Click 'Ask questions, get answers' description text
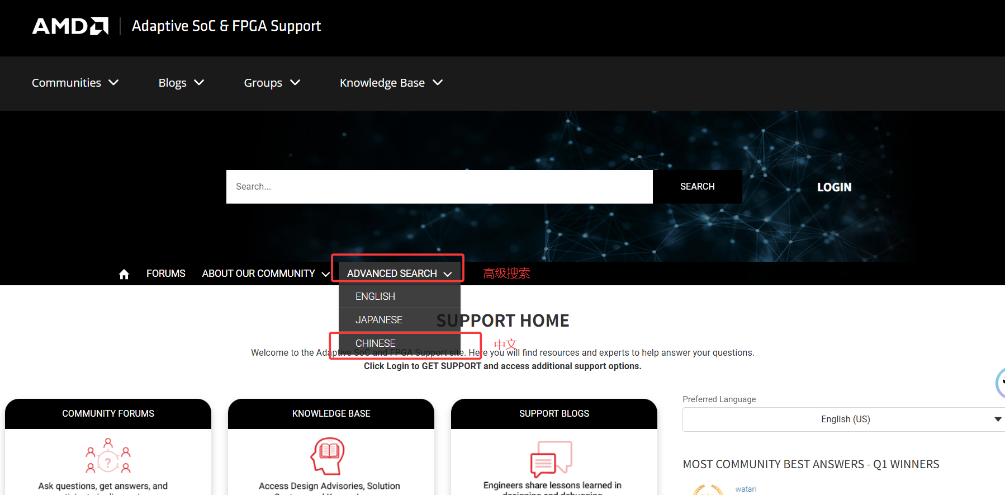This screenshot has height=495, width=1005. [103, 486]
